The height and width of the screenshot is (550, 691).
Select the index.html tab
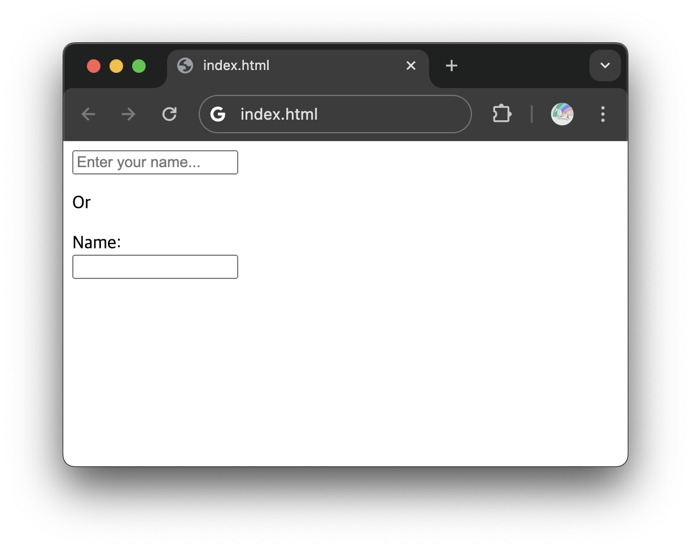click(298, 68)
